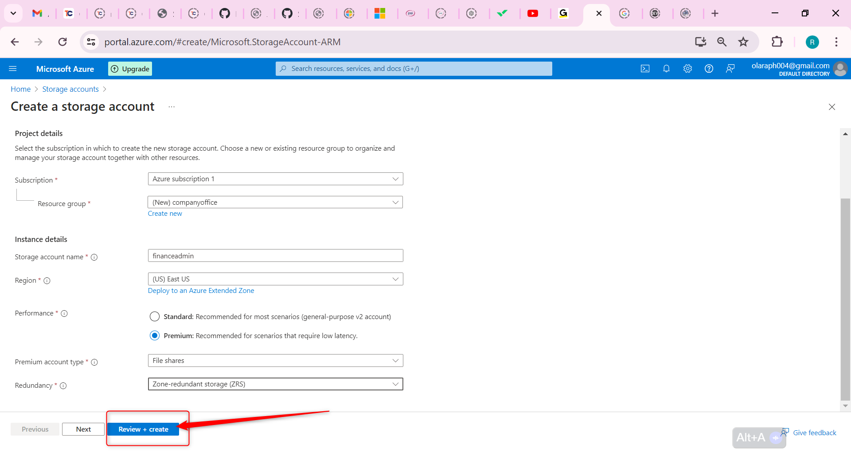Open the Azure Cloud Shell terminal
This screenshot has width=851, height=452.
tap(645, 68)
